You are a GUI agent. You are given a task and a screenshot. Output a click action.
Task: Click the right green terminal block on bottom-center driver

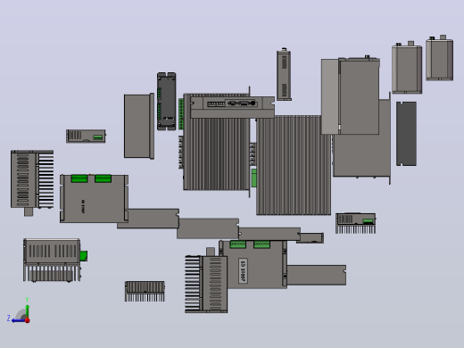261,244
